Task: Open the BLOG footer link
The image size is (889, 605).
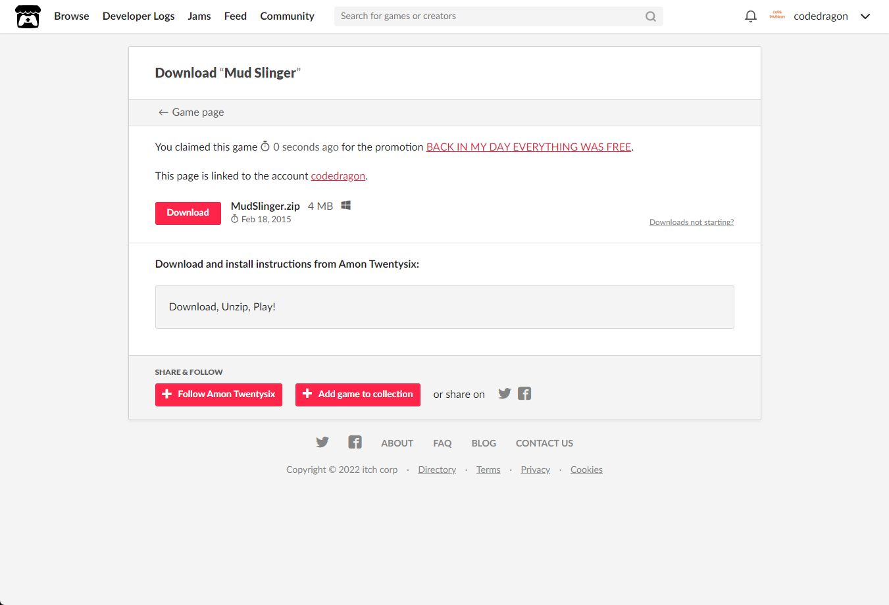Action: point(484,443)
